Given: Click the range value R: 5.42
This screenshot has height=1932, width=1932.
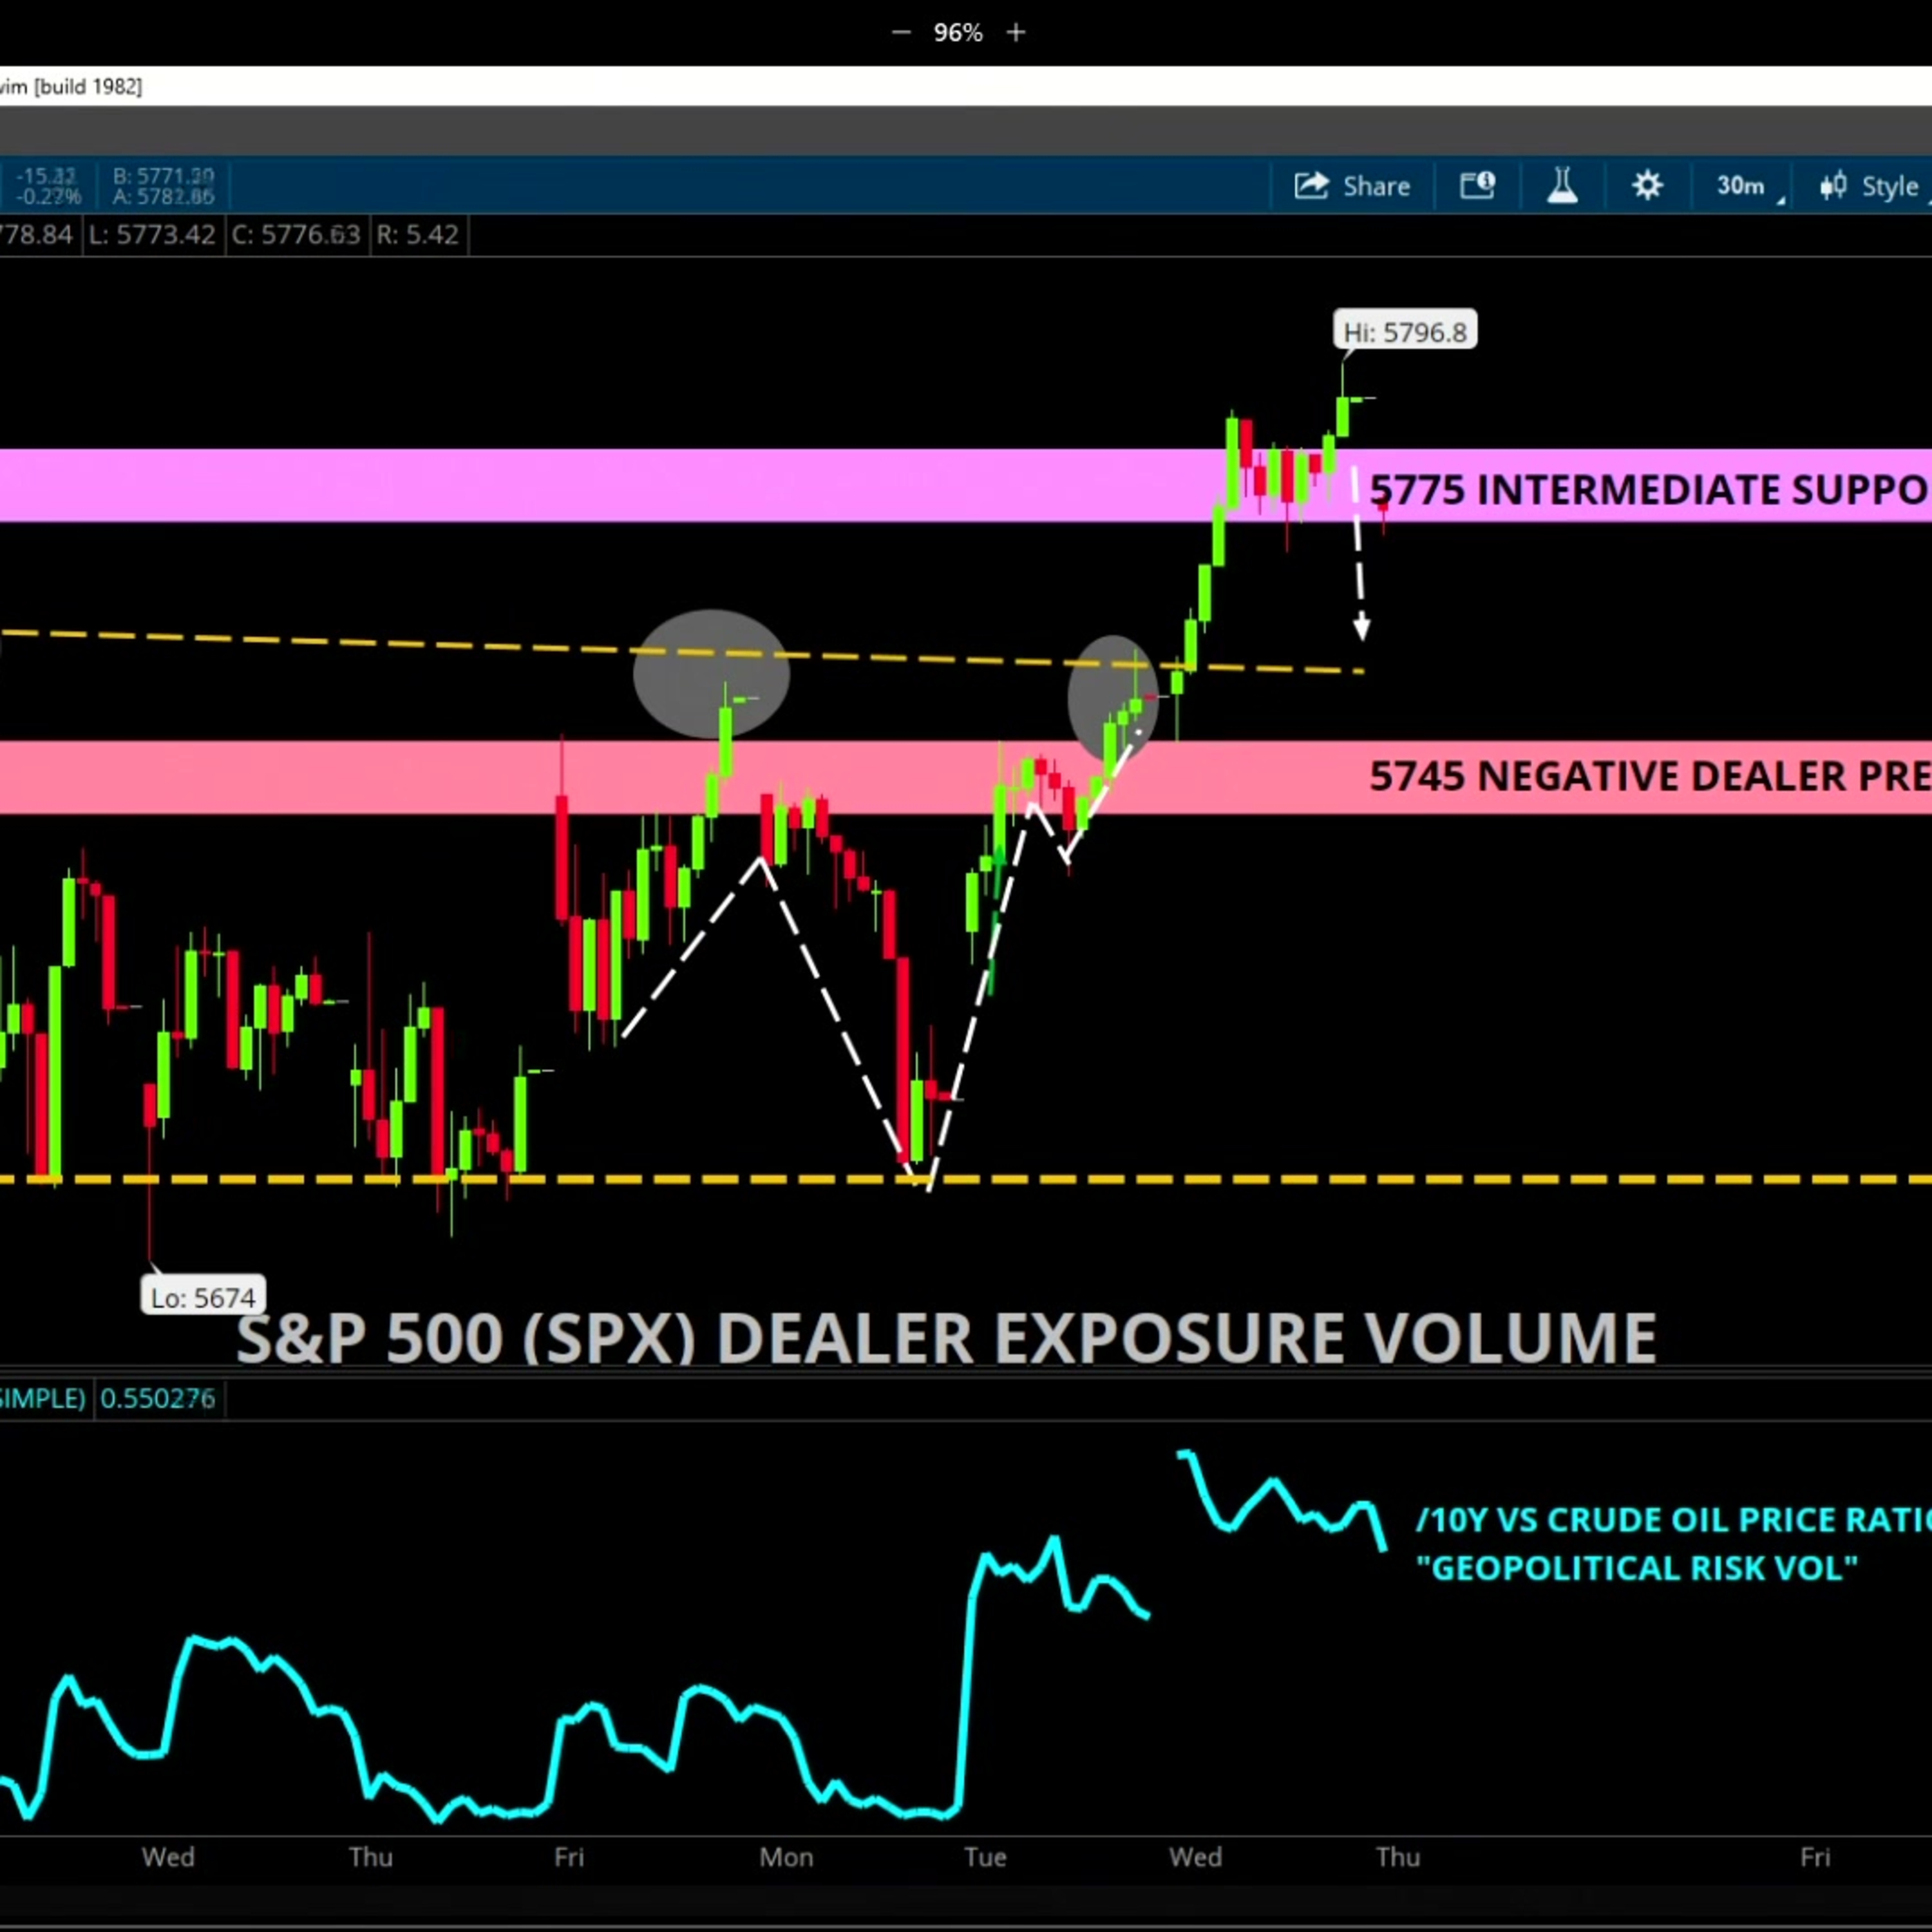Looking at the screenshot, I should coord(417,235).
